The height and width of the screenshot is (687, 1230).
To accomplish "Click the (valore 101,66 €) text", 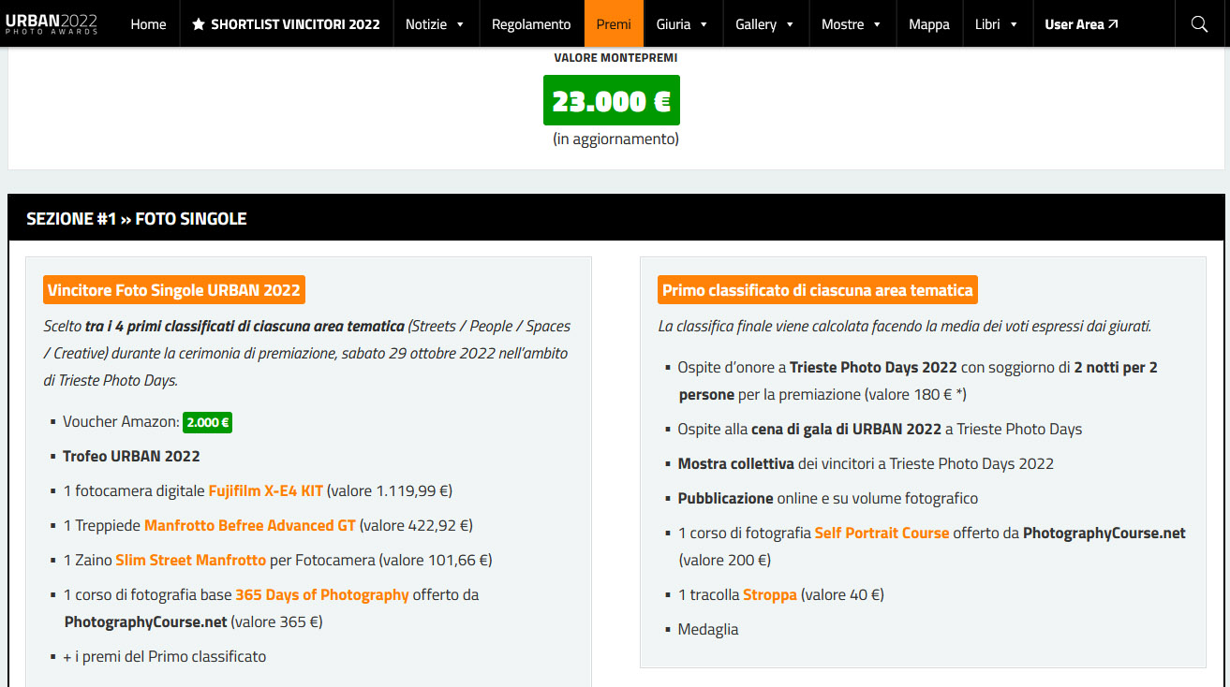I will point(436,560).
